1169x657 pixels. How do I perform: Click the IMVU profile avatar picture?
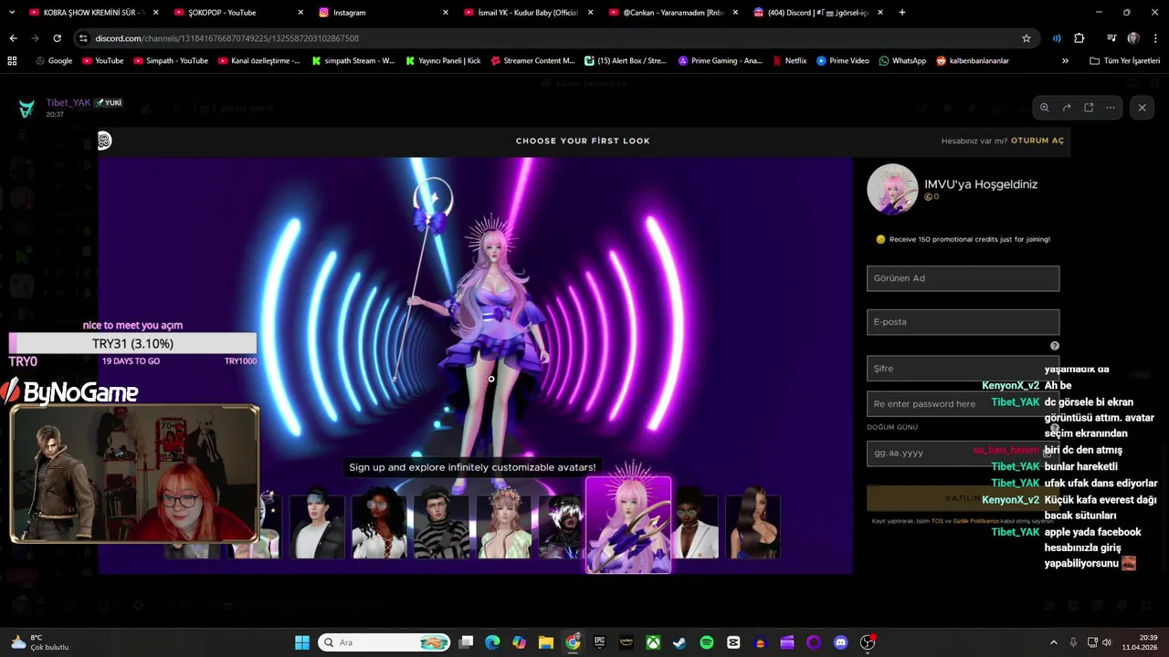(892, 189)
